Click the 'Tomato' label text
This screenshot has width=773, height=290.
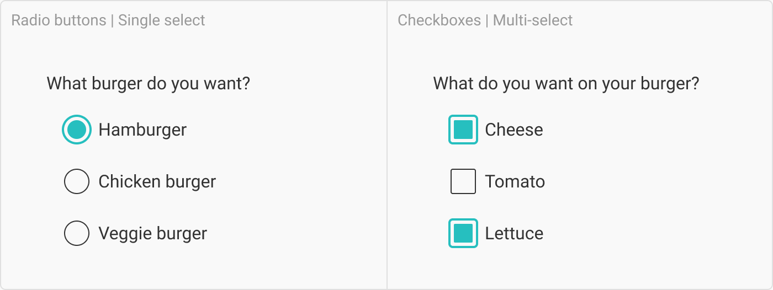click(515, 181)
